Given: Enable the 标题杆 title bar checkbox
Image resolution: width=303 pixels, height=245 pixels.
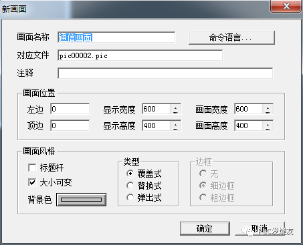Looking at the screenshot, I should [x=32, y=168].
